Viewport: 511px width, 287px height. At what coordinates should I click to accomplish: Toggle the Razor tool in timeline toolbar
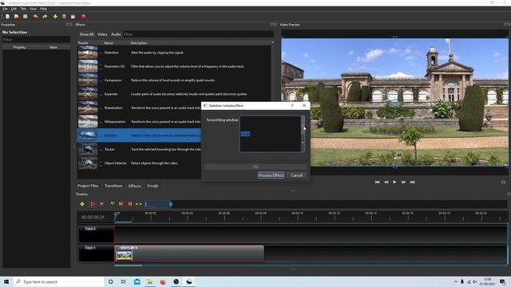tap(101, 204)
